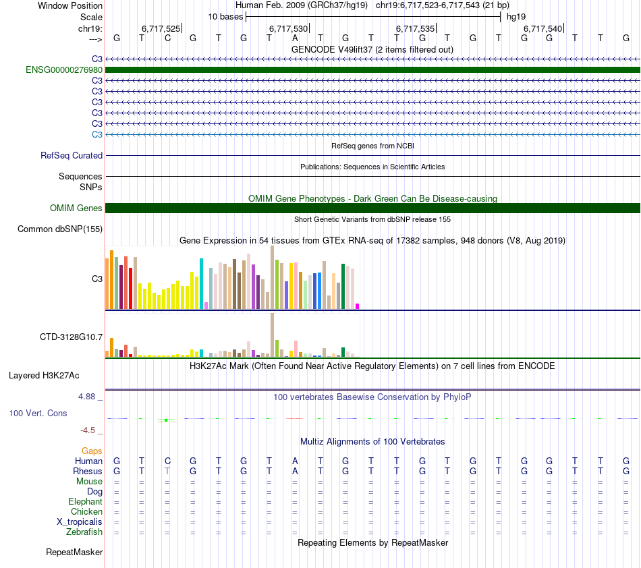The width and height of the screenshot is (641, 568).
Task: Open the H3K27Ac Mark ENCODE track title
Action: 372,366
